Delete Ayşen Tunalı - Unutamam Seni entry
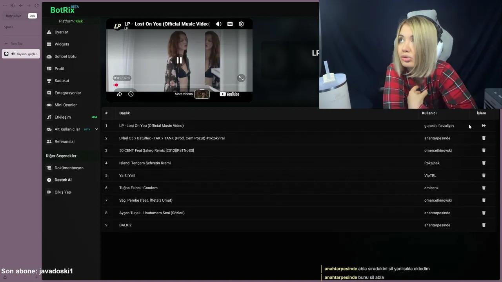 [x=484, y=213]
